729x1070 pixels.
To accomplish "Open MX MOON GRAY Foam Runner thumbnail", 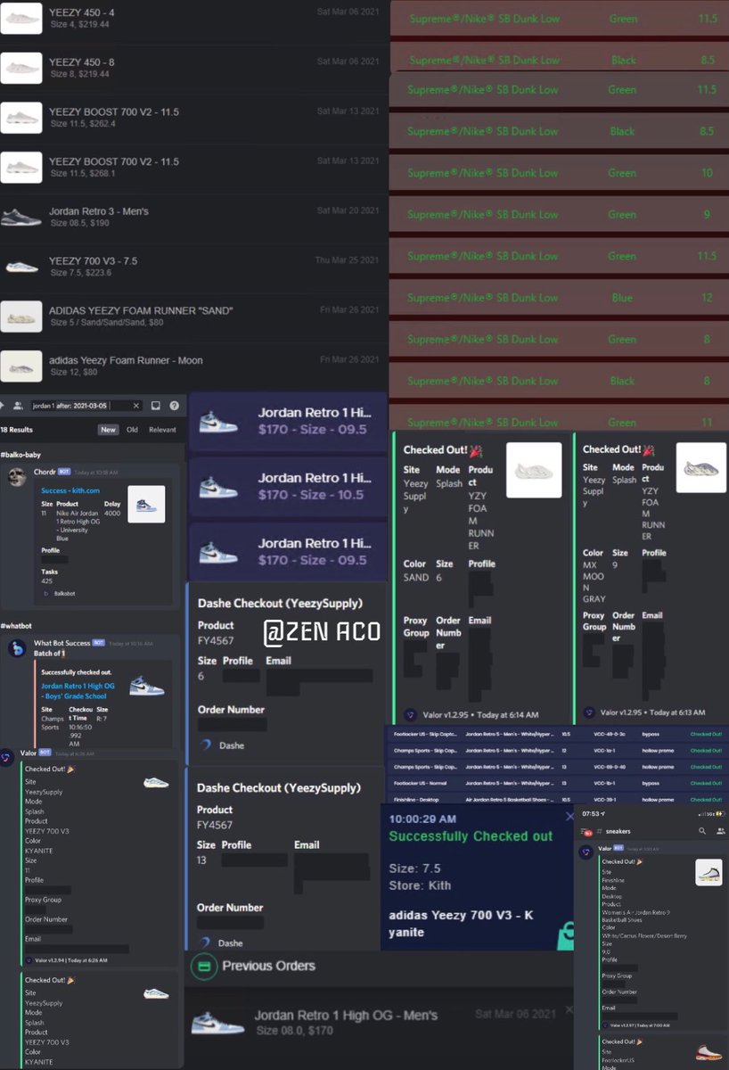I will click(x=701, y=468).
